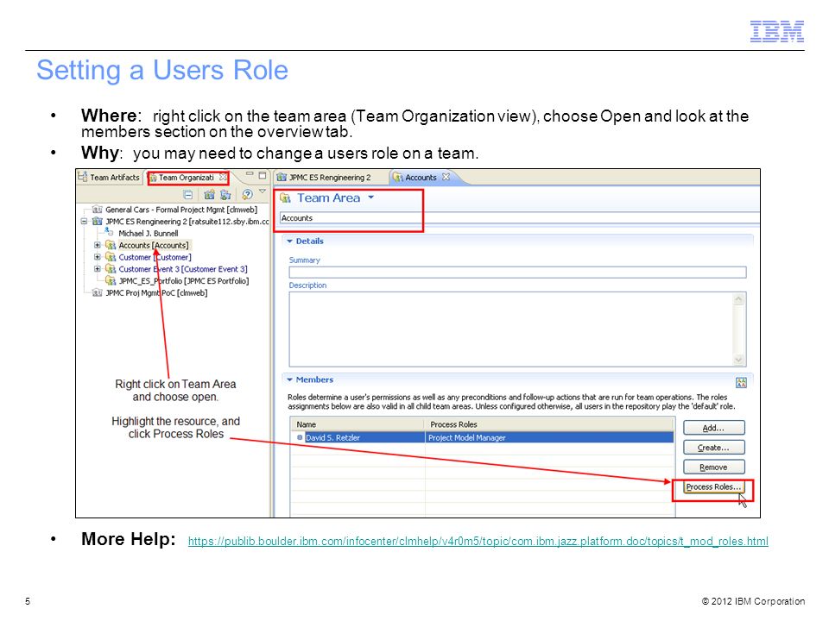Click the Summary input field
829x621 pixels.
click(x=517, y=272)
